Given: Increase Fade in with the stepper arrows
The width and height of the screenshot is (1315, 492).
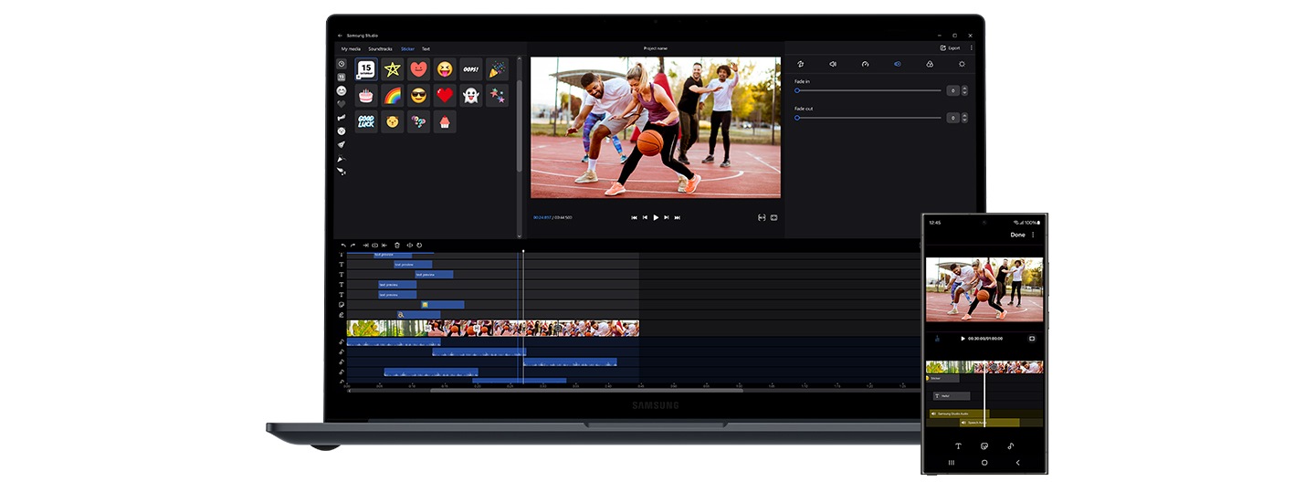Looking at the screenshot, I should (x=964, y=89).
